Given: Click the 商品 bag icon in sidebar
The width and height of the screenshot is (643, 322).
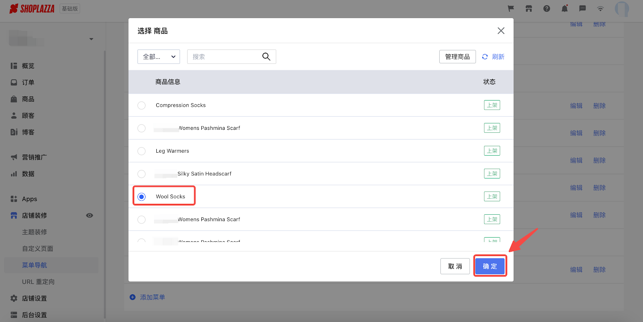Looking at the screenshot, I should point(14,99).
